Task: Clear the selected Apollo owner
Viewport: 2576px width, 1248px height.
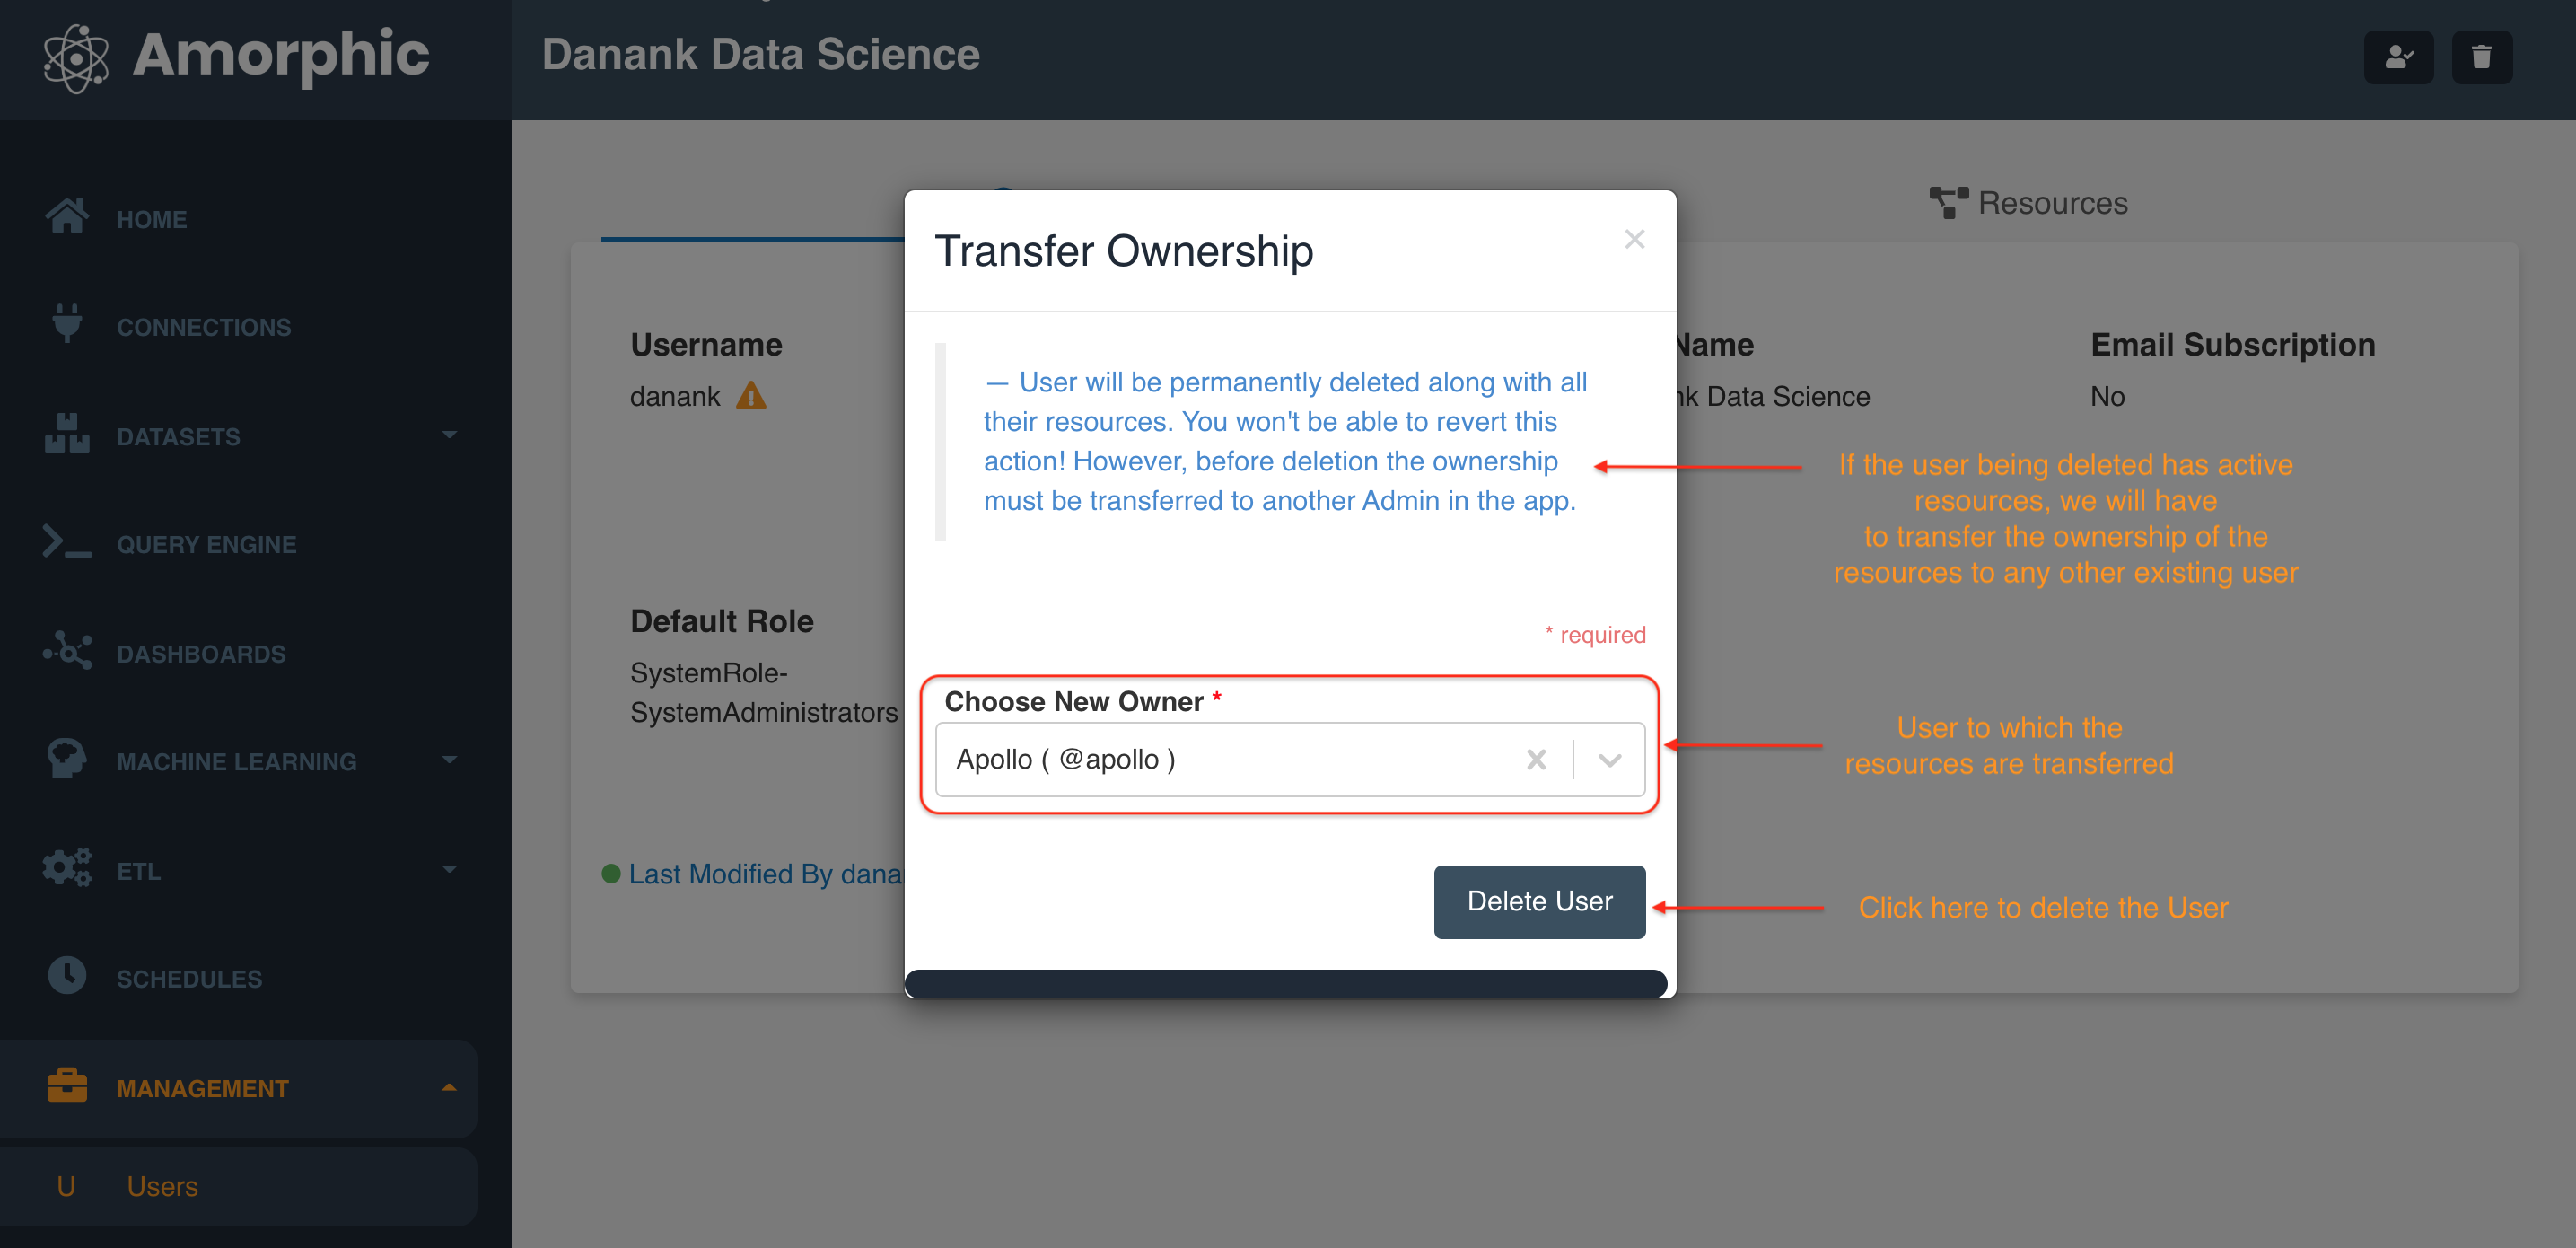Action: [x=1535, y=760]
